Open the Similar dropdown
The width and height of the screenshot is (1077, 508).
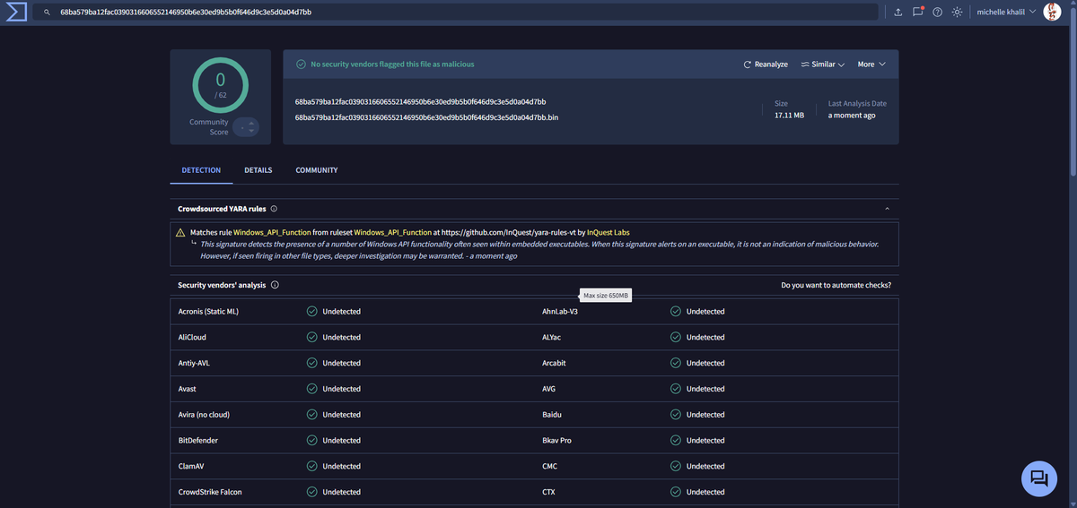click(822, 65)
